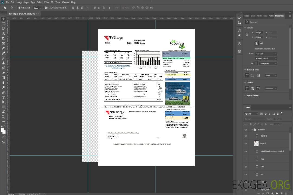The image size is (293, 195).
Task: Collapse the Canvas section
Action: click(x=245, y=28)
